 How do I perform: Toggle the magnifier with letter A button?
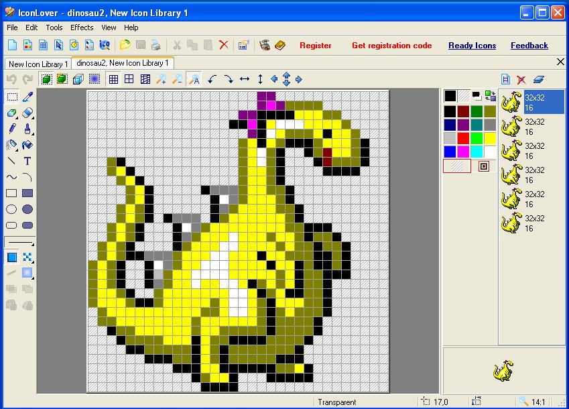click(194, 79)
